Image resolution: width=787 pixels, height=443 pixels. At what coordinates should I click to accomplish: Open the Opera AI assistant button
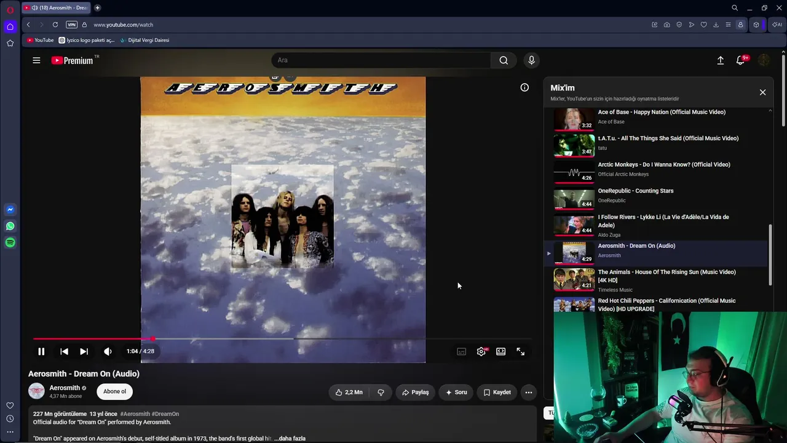tap(777, 25)
